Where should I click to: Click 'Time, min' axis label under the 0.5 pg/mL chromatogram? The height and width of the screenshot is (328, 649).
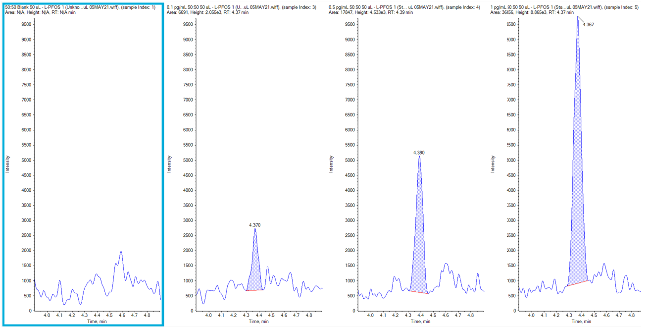pos(420,322)
